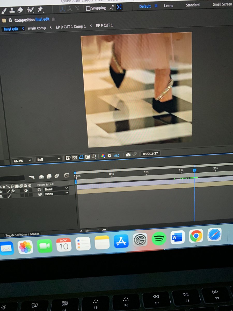
Task: Open the App Store from the dock
Action: tap(121, 241)
